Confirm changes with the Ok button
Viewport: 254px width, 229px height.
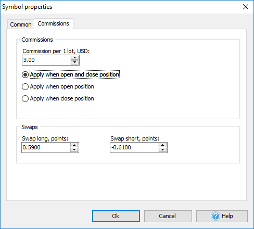116,216
